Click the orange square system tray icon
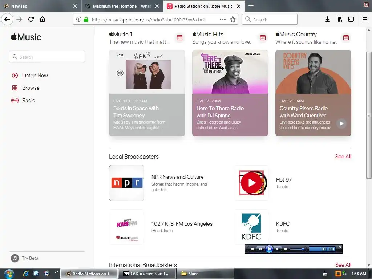372x279 pixels. click(x=338, y=274)
